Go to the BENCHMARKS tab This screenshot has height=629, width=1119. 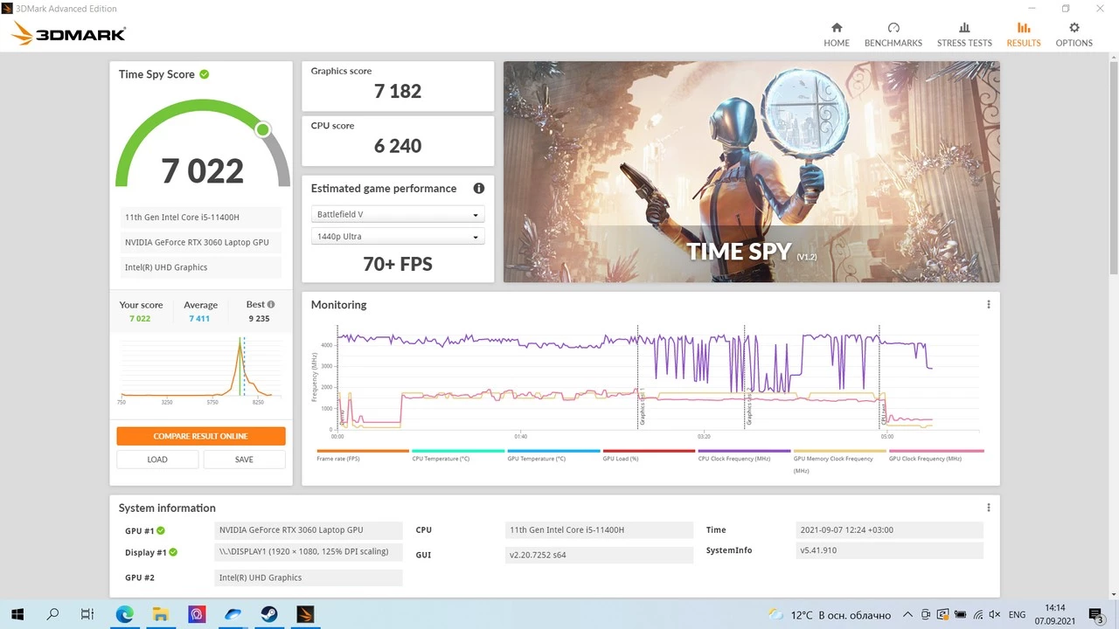(x=893, y=35)
